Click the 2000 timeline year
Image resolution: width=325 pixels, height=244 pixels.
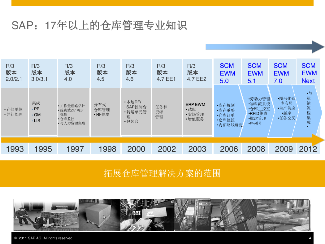click(136, 149)
